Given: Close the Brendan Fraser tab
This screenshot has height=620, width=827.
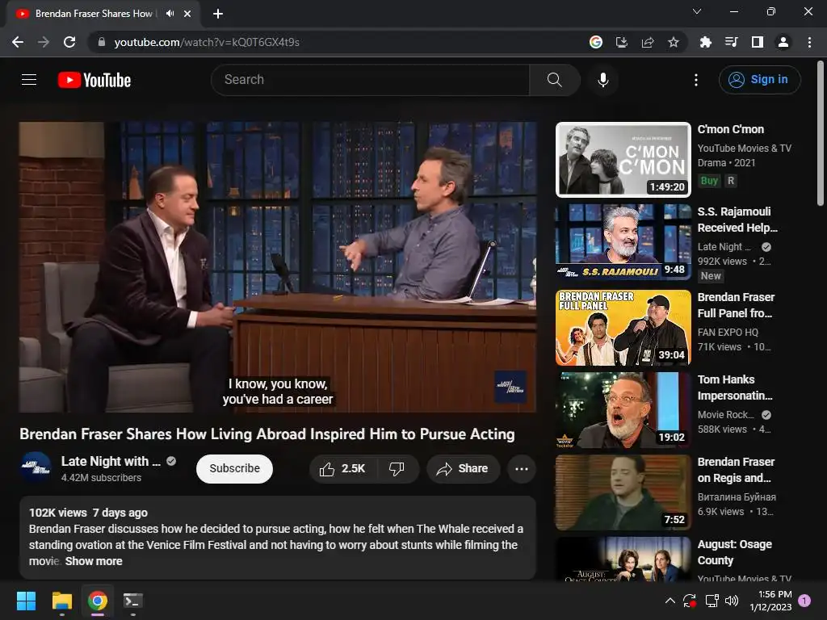Looking at the screenshot, I should tap(187, 14).
